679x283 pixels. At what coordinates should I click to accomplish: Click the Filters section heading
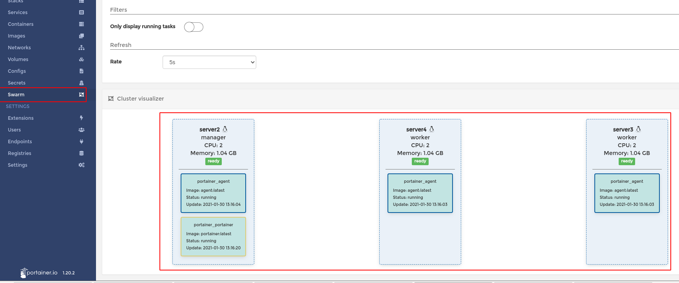[x=119, y=10]
